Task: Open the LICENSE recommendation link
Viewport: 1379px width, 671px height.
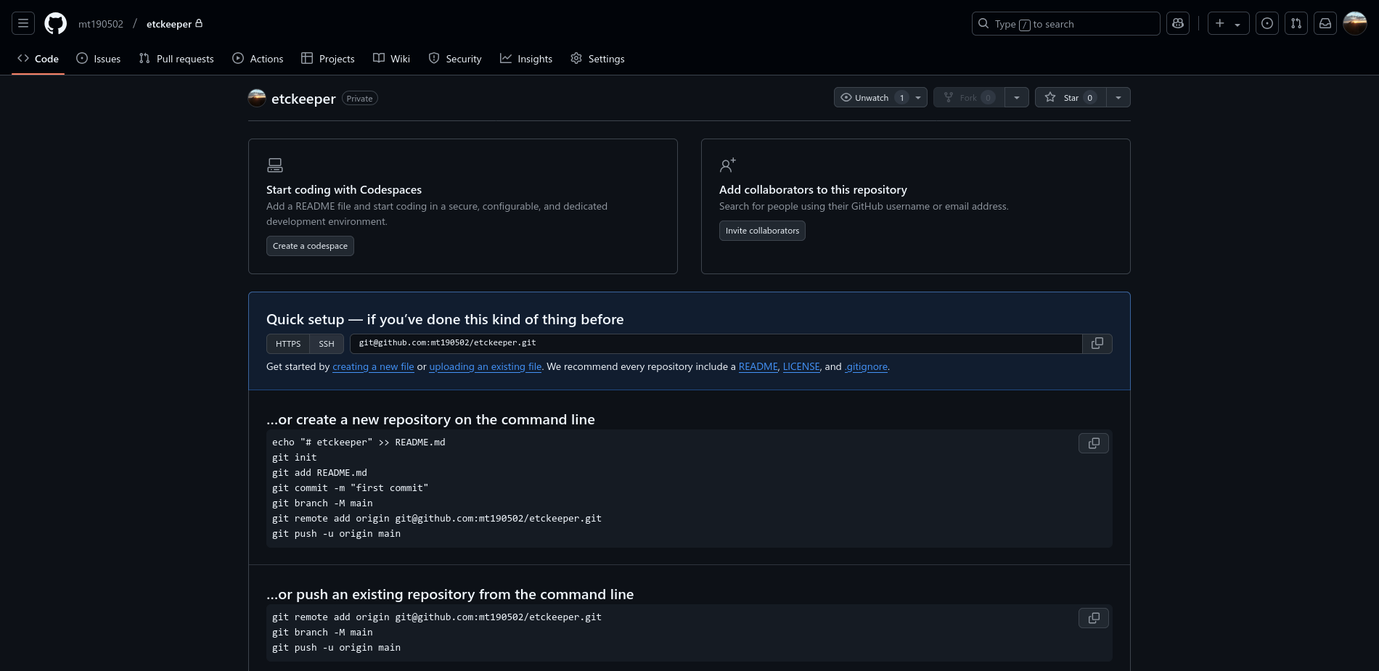Action: click(801, 366)
